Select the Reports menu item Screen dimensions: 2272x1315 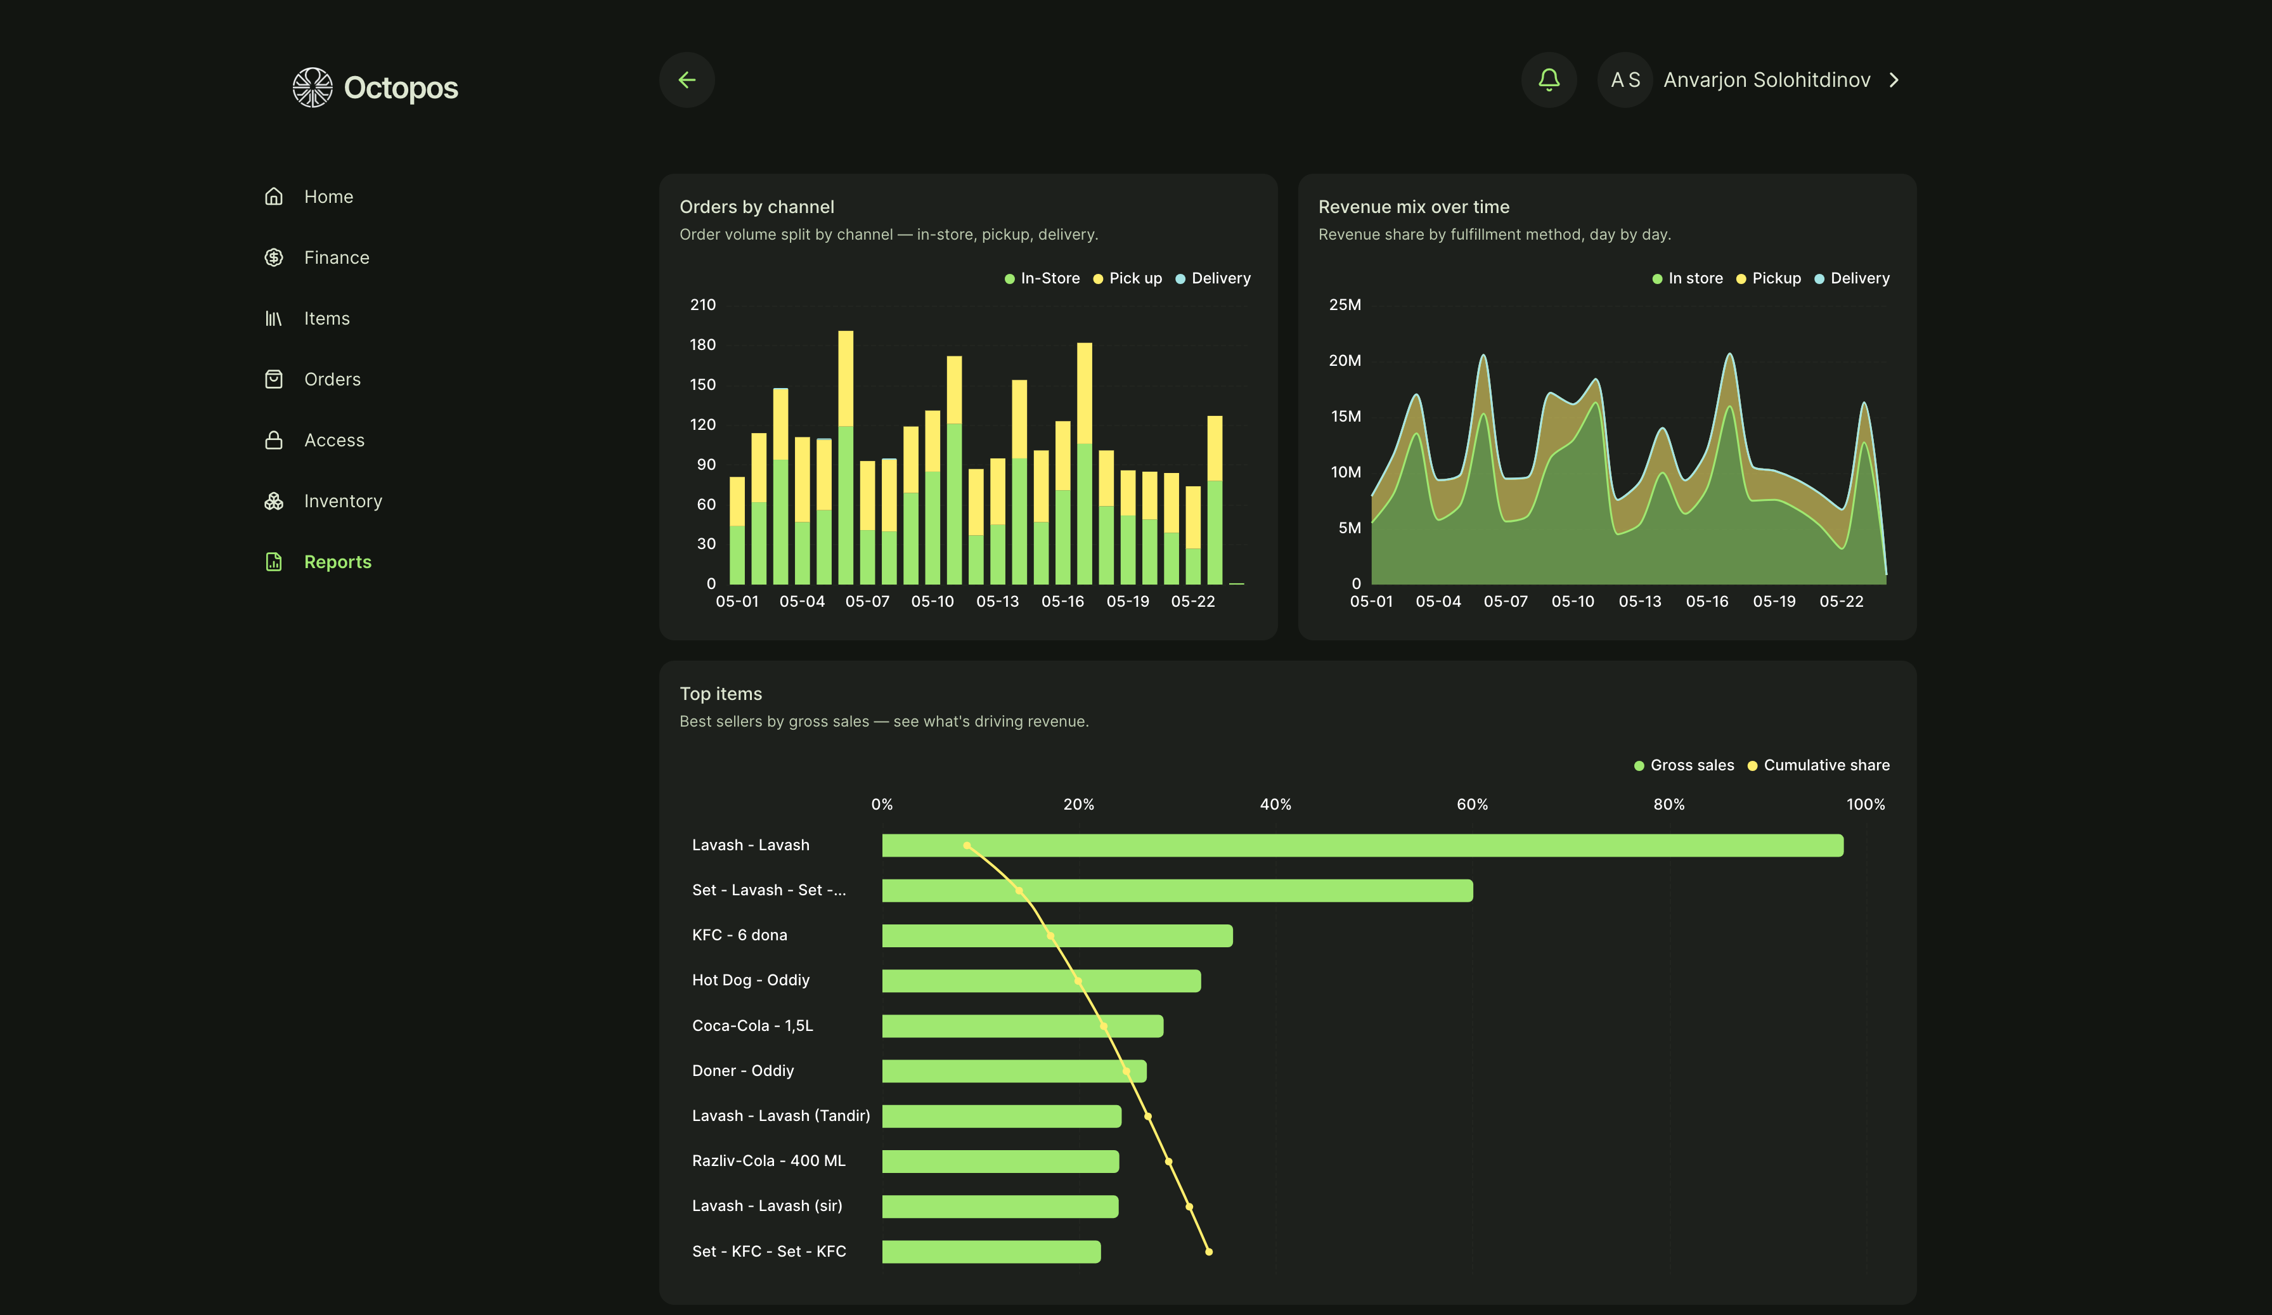pos(337,562)
